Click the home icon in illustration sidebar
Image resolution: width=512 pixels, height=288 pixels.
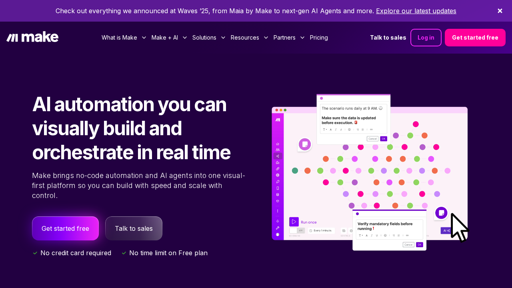click(x=278, y=144)
